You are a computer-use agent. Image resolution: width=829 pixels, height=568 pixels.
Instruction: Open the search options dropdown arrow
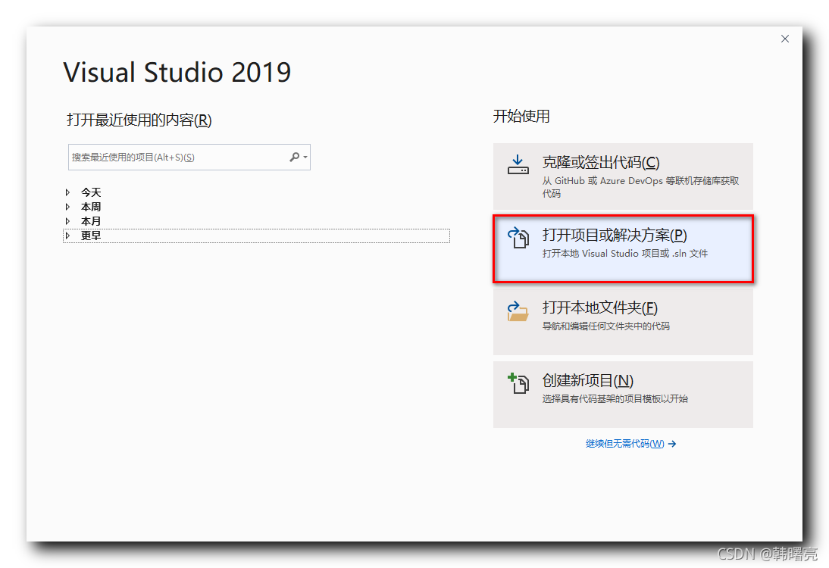pos(305,158)
